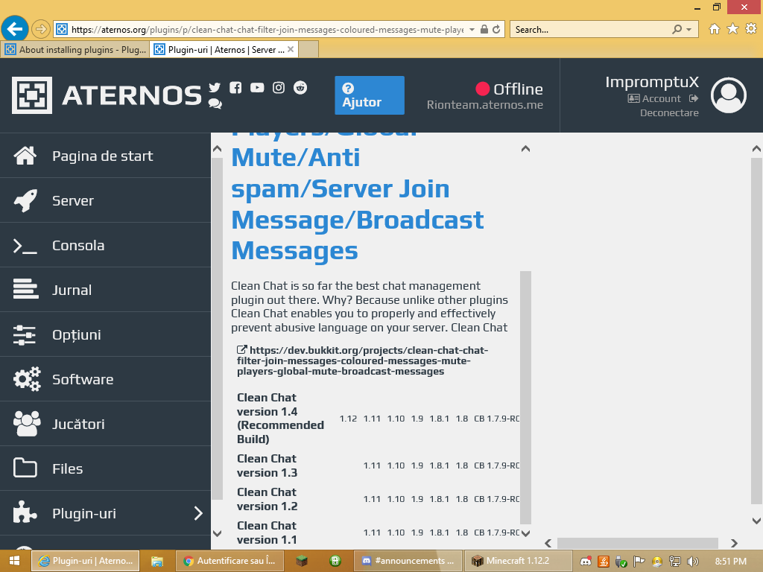The height and width of the screenshot is (572, 763).
Task: Open the dev.bukkit.org project link
Action: 363,361
